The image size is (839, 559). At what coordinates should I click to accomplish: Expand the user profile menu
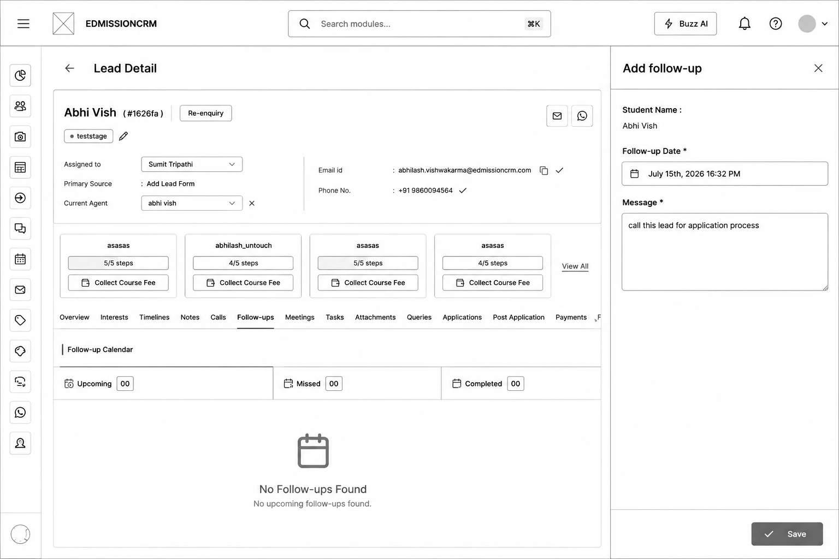(813, 23)
